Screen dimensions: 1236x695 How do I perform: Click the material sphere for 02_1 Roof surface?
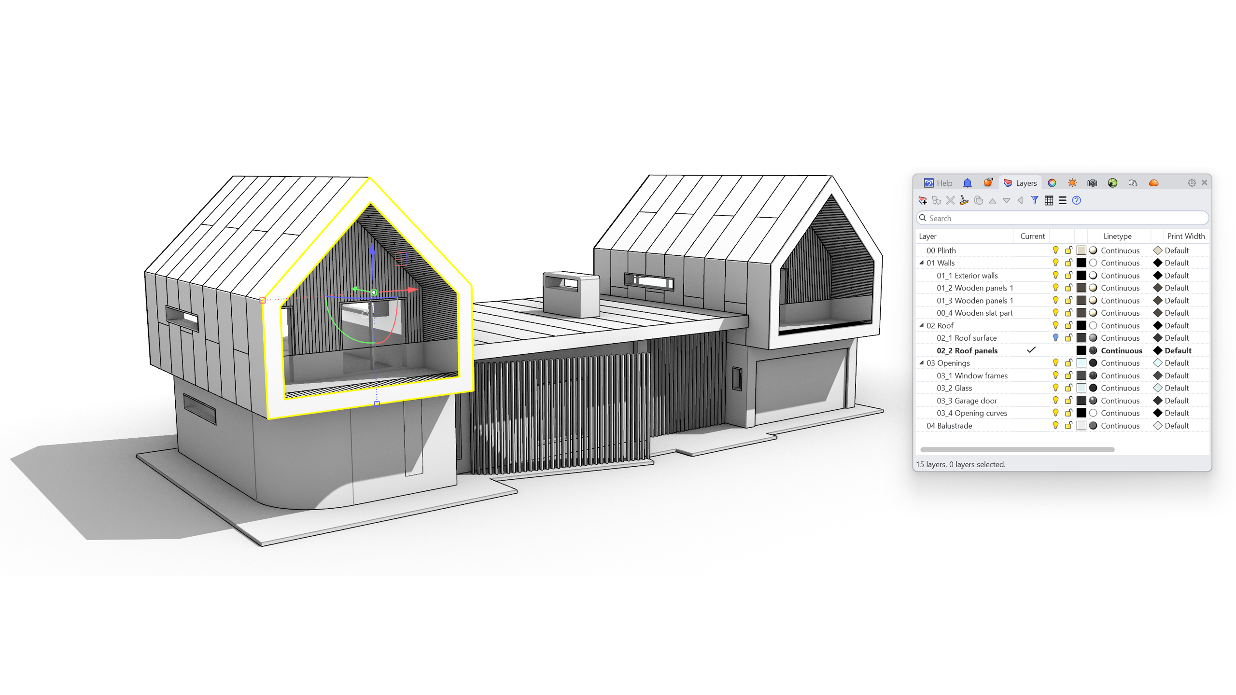(1093, 338)
